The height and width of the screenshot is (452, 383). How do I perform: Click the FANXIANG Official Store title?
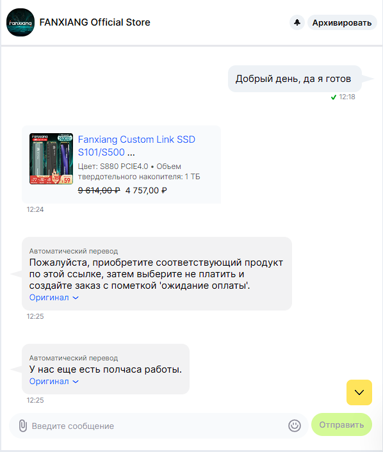click(x=95, y=22)
